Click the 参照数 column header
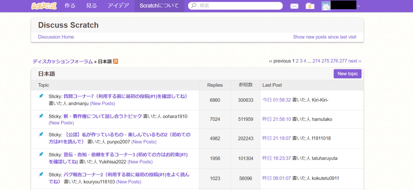 pyautogui.click(x=246, y=85)
